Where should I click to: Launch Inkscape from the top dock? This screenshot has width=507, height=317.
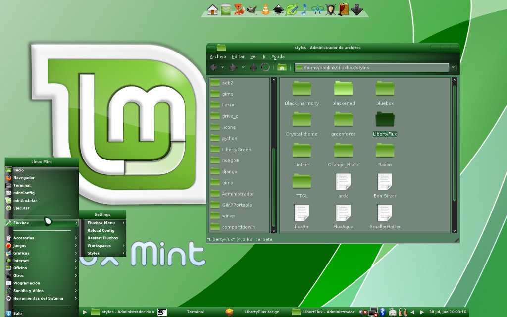pyautogui.click(x=278, y=10)
